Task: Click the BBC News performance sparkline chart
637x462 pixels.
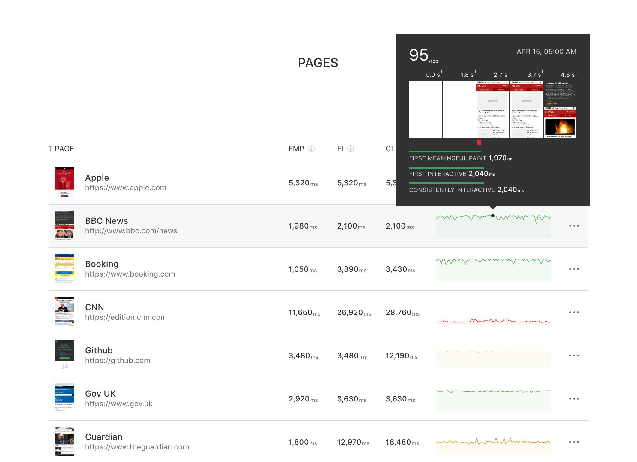Action: (494, 226)
